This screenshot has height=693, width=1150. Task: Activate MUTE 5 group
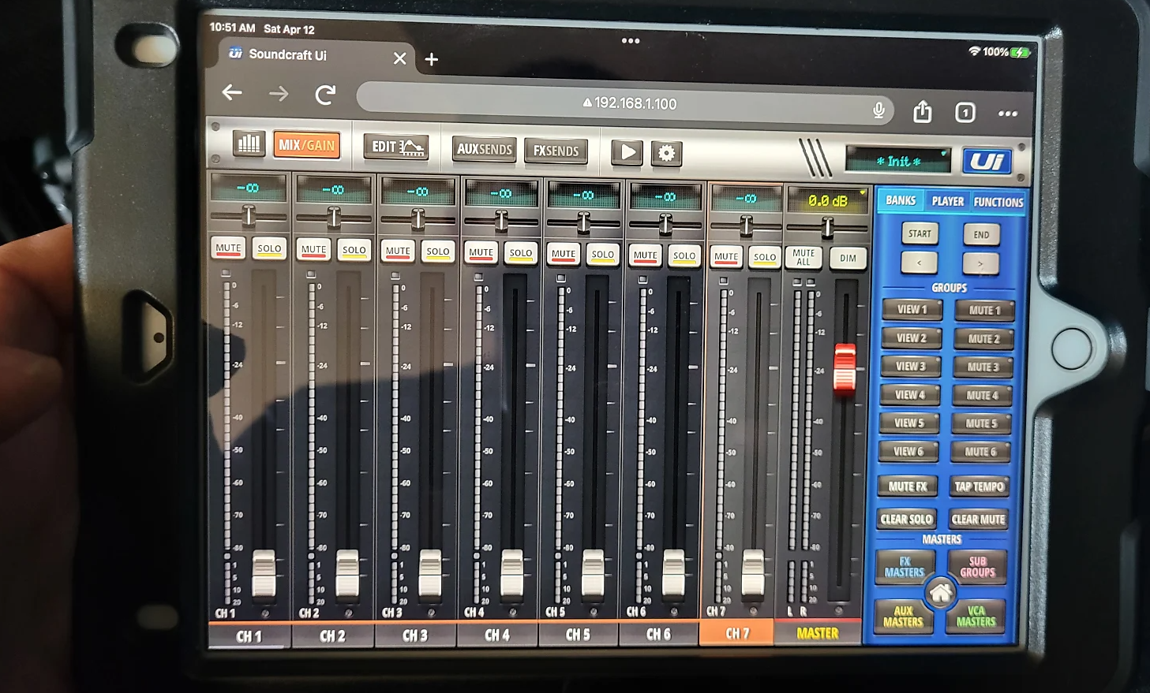click(x=981, y=424)
